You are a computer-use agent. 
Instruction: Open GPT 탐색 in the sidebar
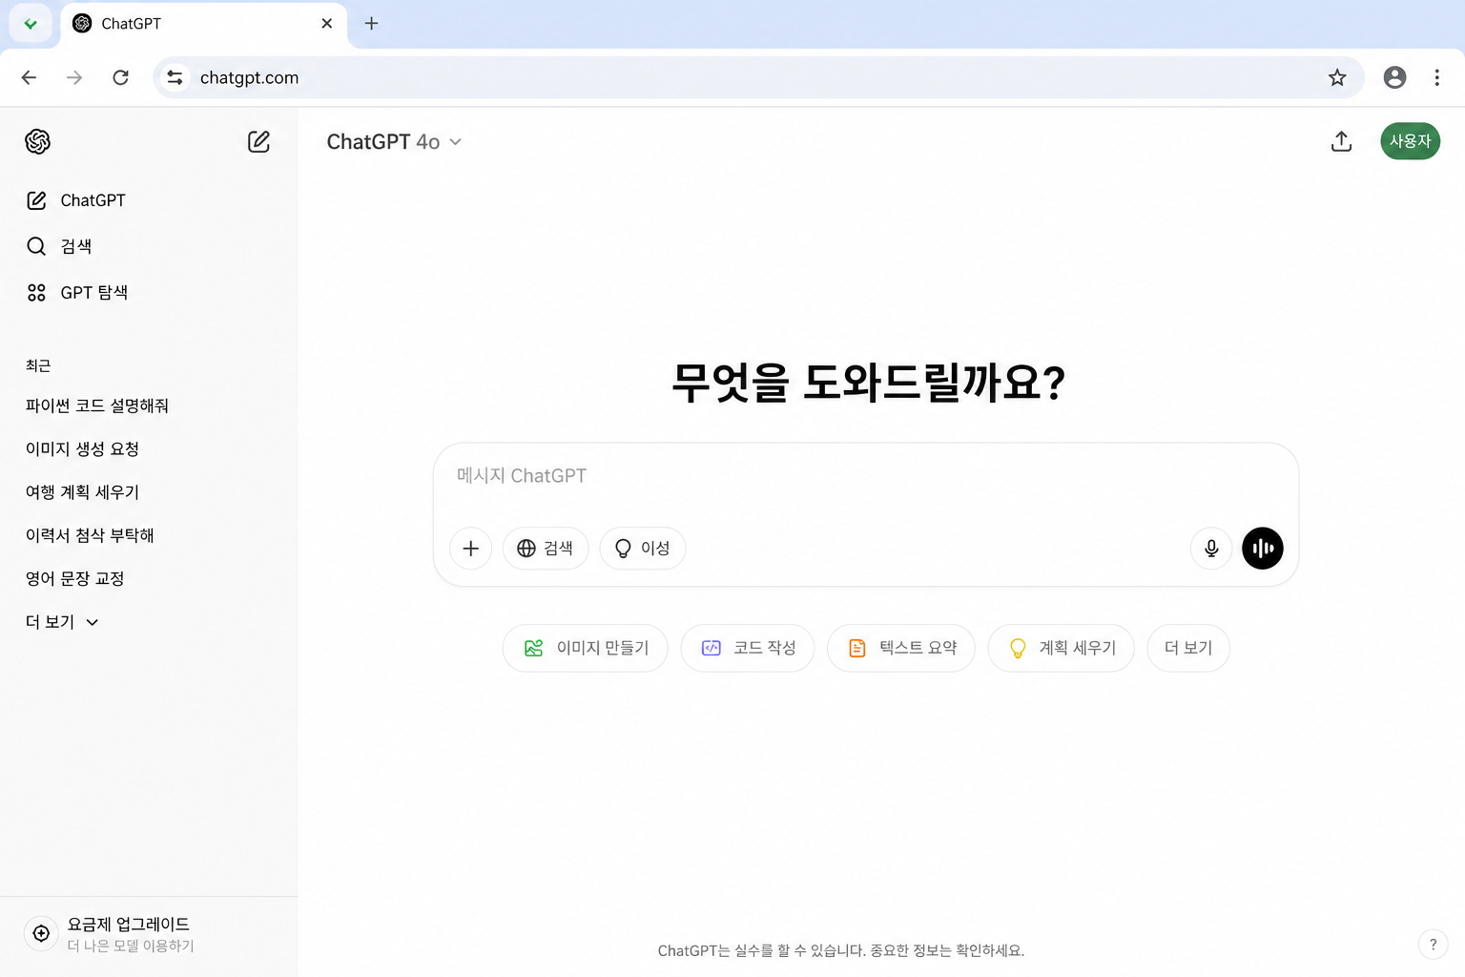77,292
